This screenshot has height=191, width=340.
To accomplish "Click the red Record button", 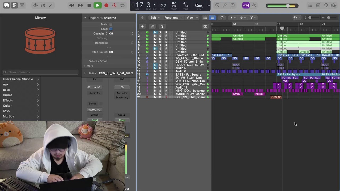I will click(106, 5).
